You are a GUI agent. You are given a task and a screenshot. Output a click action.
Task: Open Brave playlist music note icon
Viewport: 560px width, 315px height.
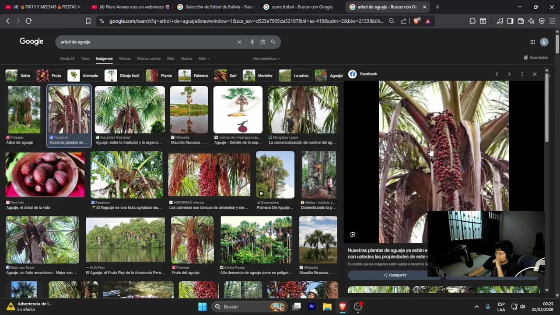coord(500,21)
